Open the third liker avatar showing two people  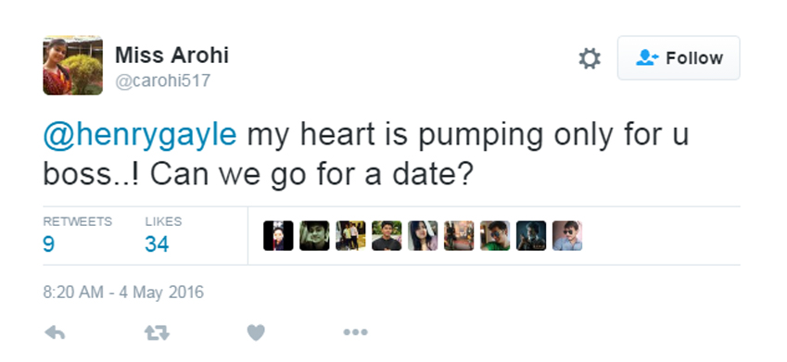pos(350,236)
